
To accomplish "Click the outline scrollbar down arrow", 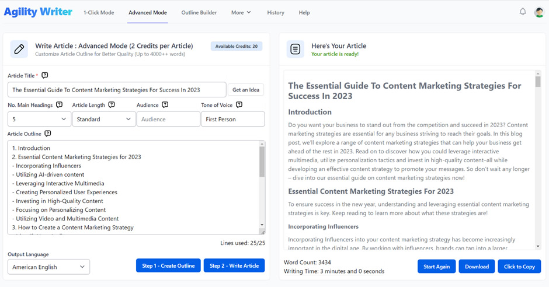I will 262,225.
